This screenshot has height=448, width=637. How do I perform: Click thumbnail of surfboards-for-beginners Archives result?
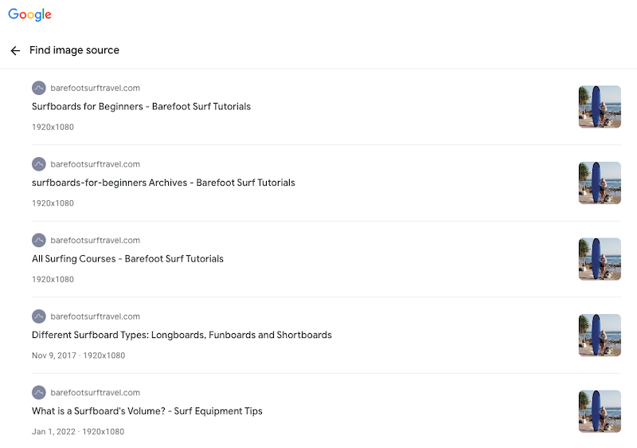(600, 183)
